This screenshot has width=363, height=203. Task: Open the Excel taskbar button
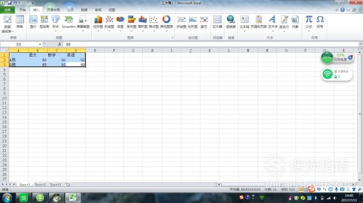coord(73,198)
